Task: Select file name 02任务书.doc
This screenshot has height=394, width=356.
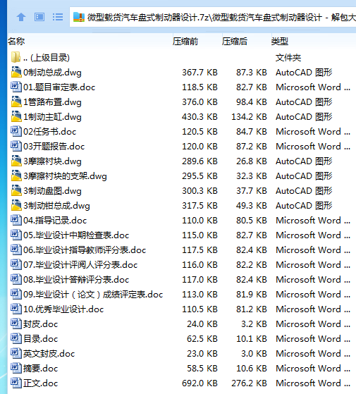Action: coord(50,132)
